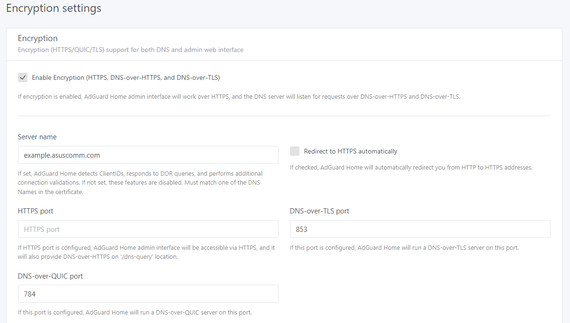Toggle the Enable Encryption checkbox
The image size is (570, 323).
pos(23,77)
